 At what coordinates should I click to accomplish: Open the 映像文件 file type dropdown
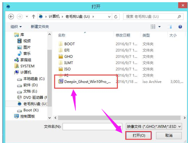pos(154,126)
